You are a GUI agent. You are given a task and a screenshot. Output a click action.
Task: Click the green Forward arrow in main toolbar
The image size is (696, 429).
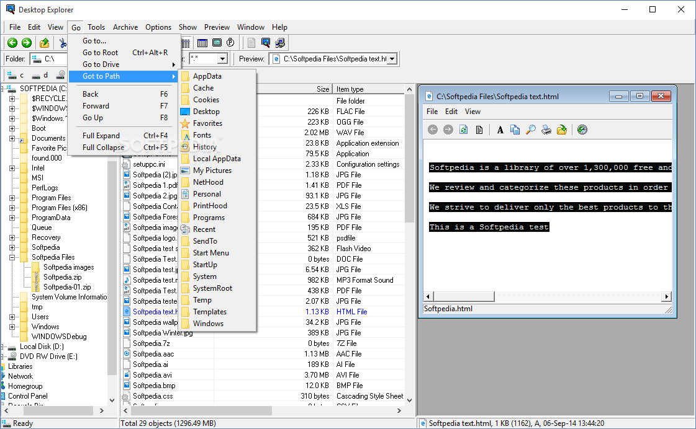[x=27, y=43]
